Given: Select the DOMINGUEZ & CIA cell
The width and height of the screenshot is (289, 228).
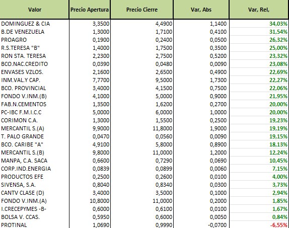Looking at the screenshot, I should (34, 24).
